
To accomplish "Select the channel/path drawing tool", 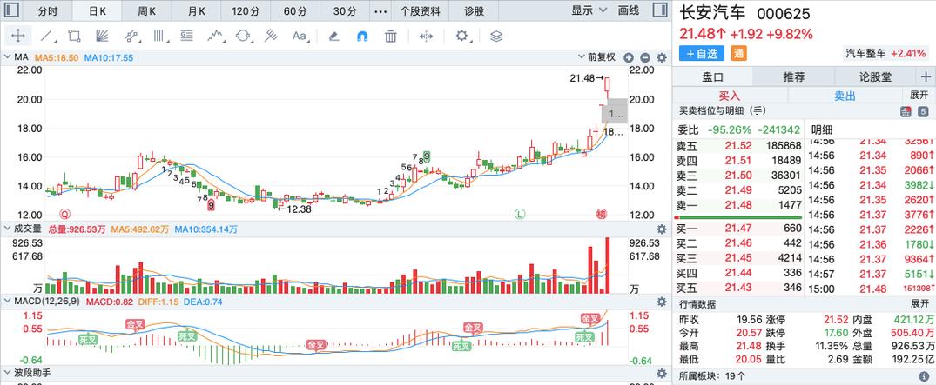I will (x=131, y=36).
